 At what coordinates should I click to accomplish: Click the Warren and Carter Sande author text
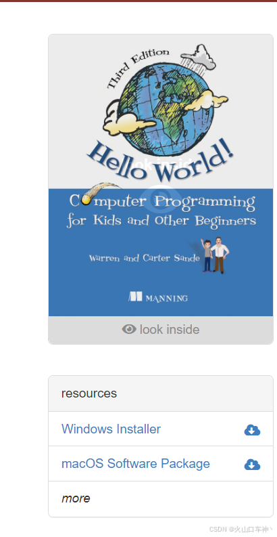pyautogui.click(x=144, y=257)
